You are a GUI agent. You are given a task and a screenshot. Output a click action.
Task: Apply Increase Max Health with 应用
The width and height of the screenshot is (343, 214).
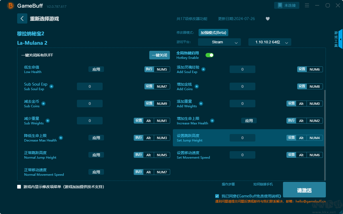coord(249,121)
